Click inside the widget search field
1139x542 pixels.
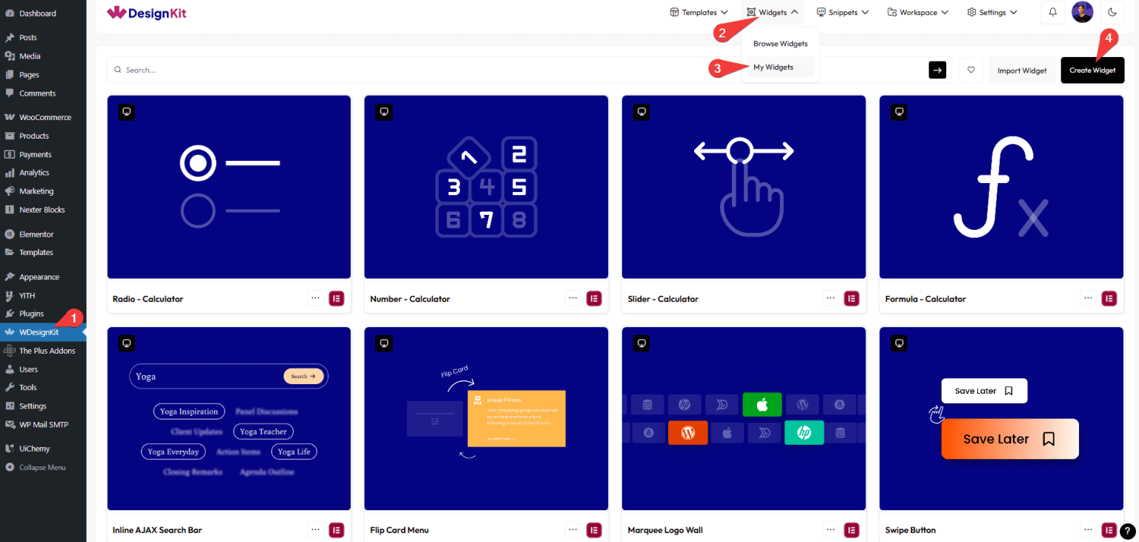pos(297,70)
